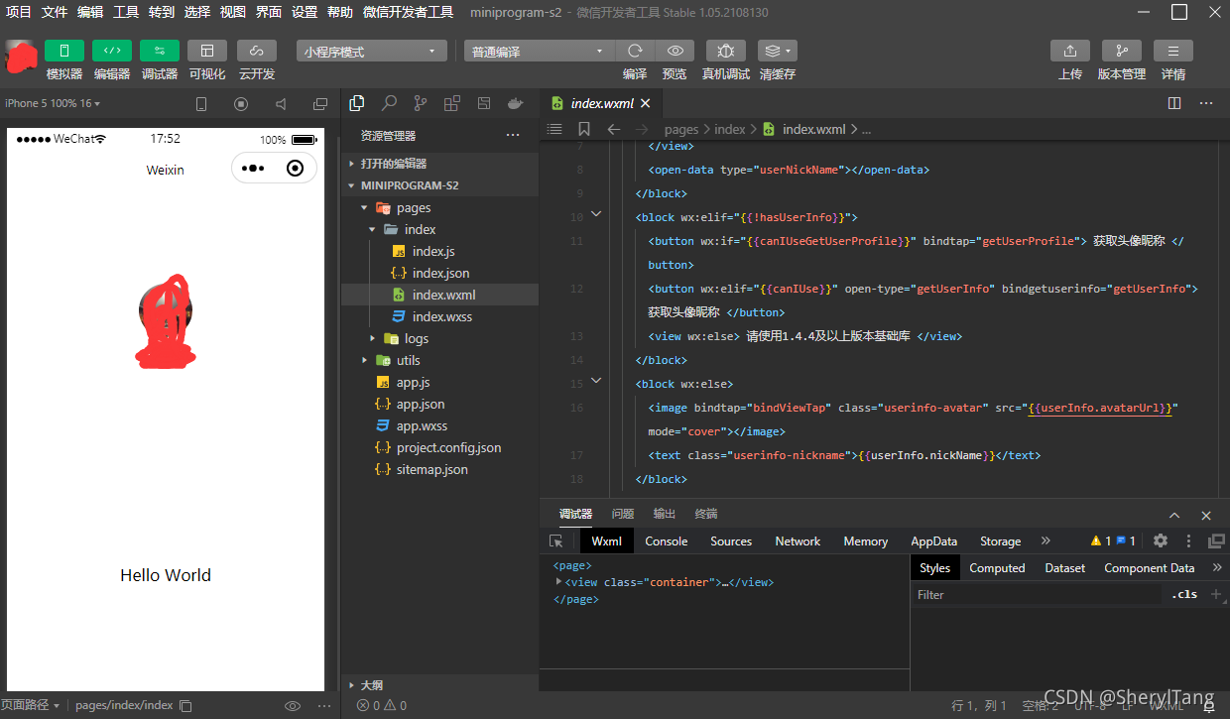Open the 普通编译 compile mode dropdown
This screenshot has width=1230, height=719.
click(x=540, y=52)
